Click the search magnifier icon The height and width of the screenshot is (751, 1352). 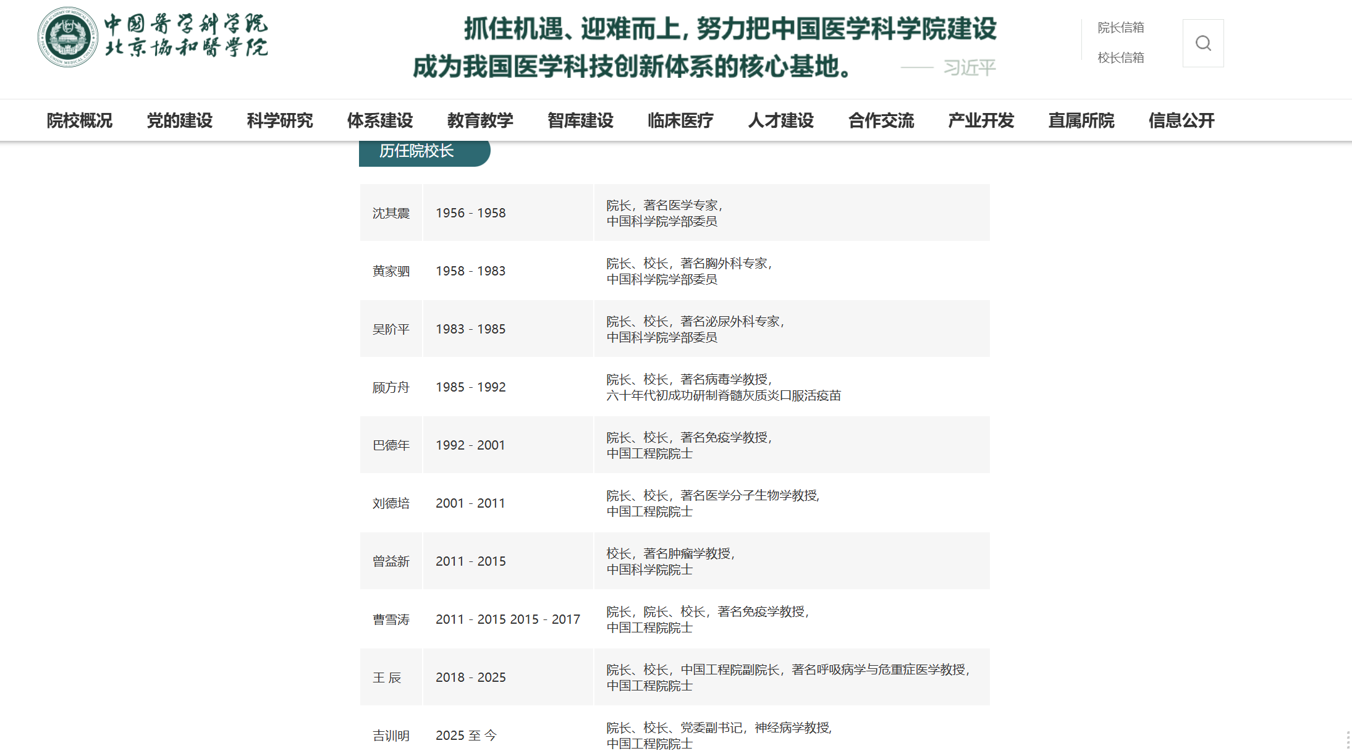[1202, 43]
